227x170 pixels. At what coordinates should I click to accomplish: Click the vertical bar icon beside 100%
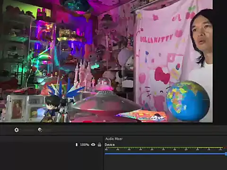[x=77, y=144]
